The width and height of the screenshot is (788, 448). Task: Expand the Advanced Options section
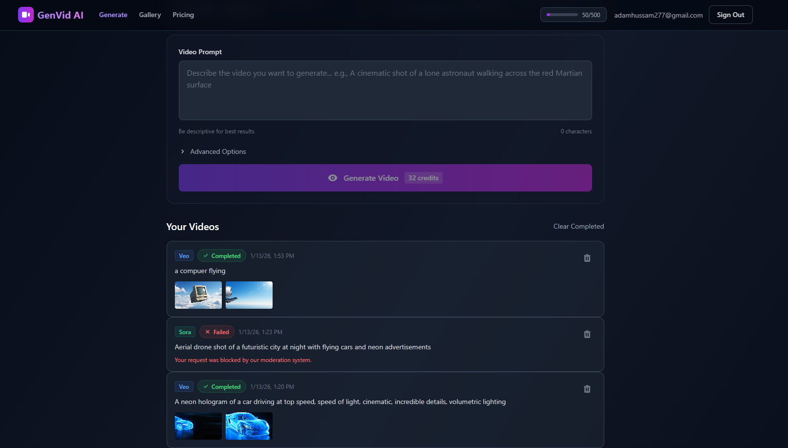[x=213, y=151]
